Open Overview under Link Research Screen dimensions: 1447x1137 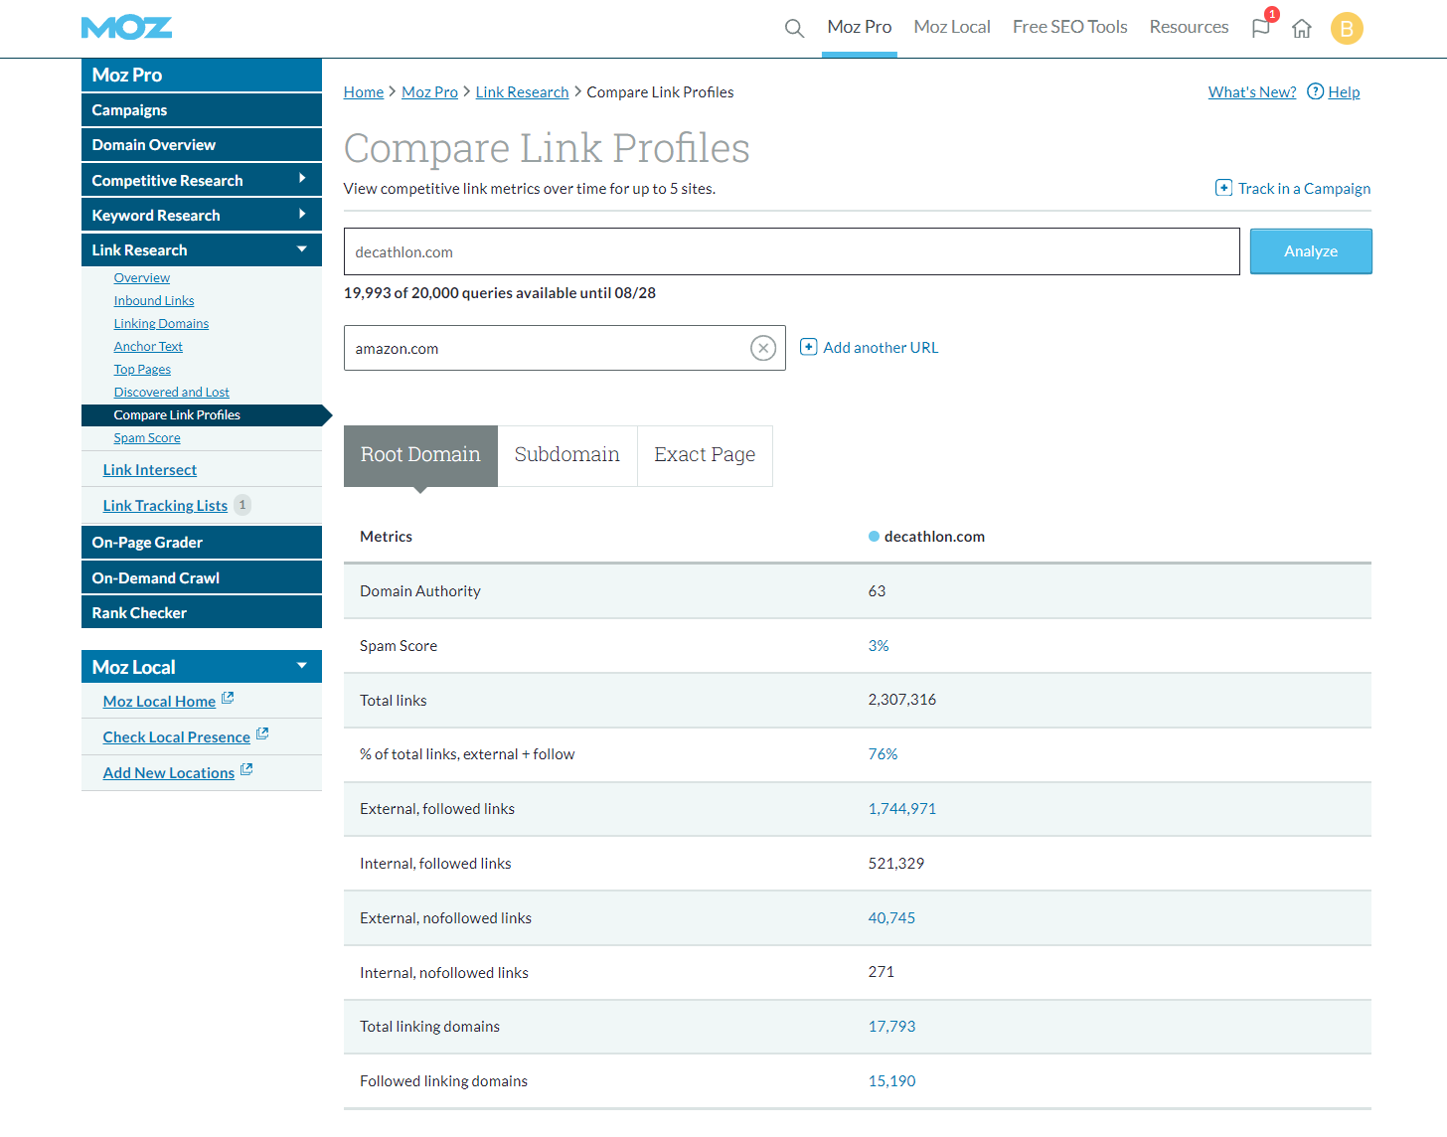pos(142,278)
